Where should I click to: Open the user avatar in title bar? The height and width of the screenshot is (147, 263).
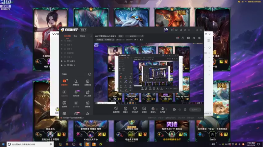(166, 30)
